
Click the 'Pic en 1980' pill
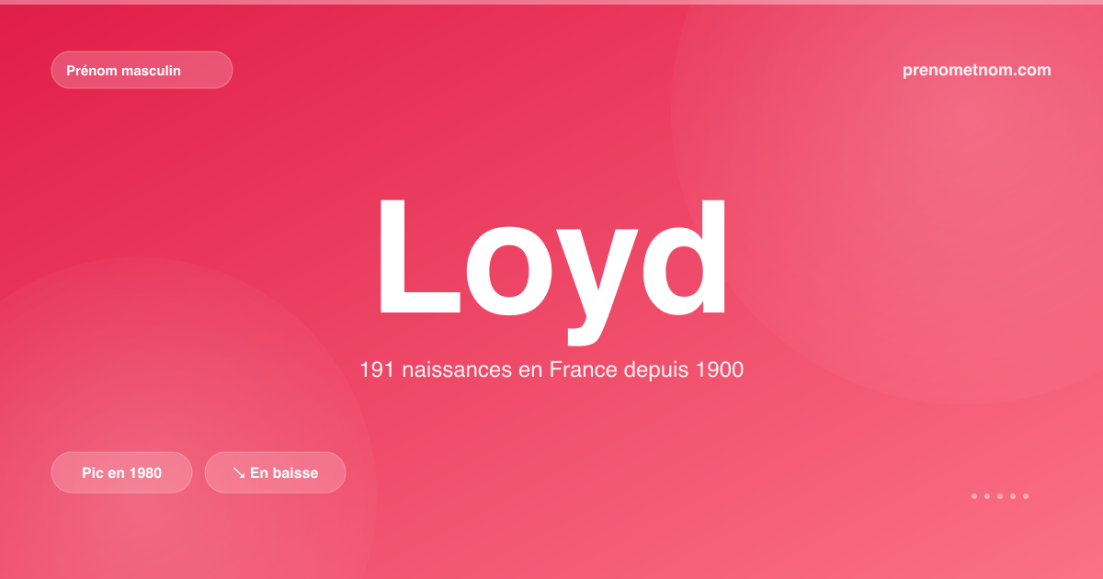pos(121,472)
